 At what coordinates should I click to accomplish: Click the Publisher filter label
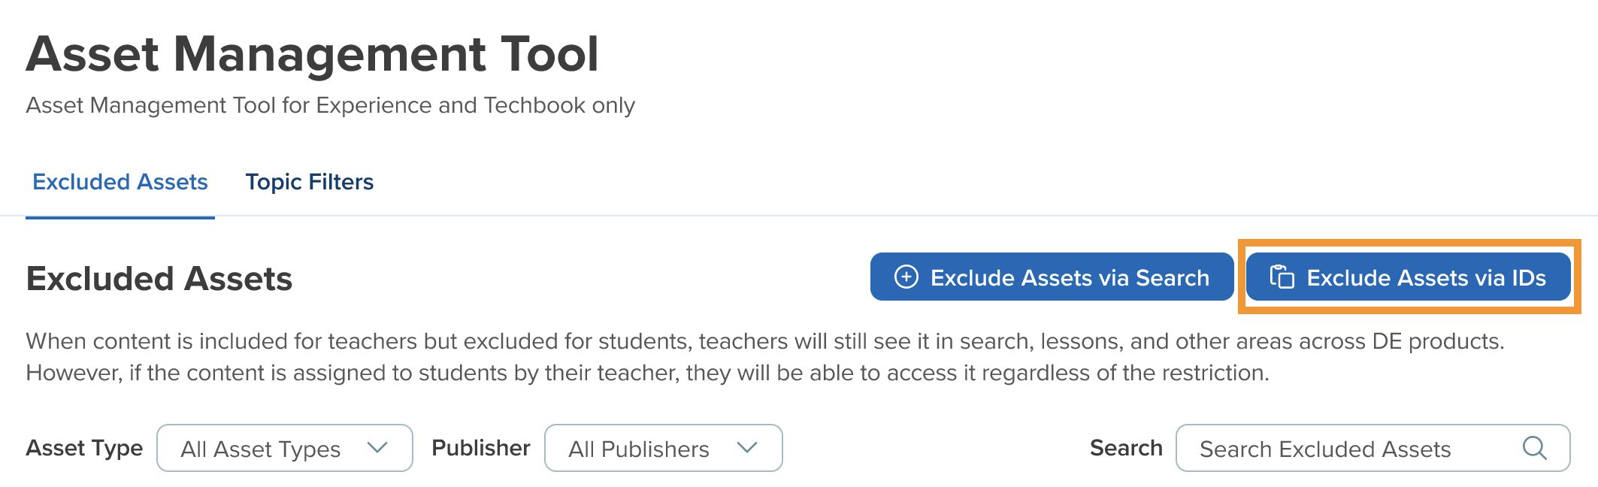481,448
